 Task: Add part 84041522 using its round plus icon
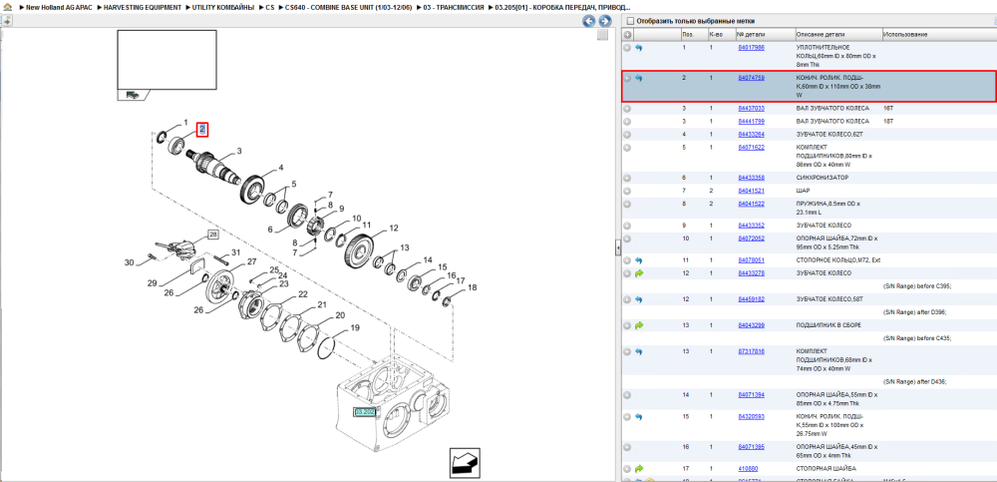627,204
